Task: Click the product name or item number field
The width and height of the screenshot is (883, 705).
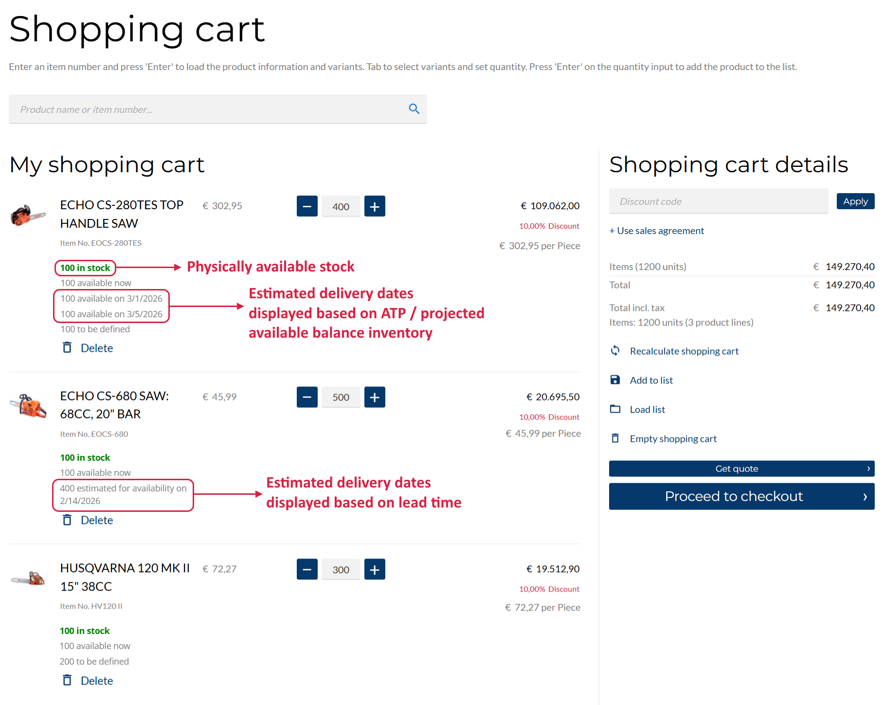Action: (217, 109)
